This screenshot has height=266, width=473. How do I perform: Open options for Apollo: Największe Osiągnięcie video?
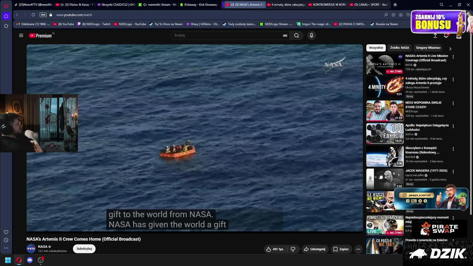click(453, 126)
